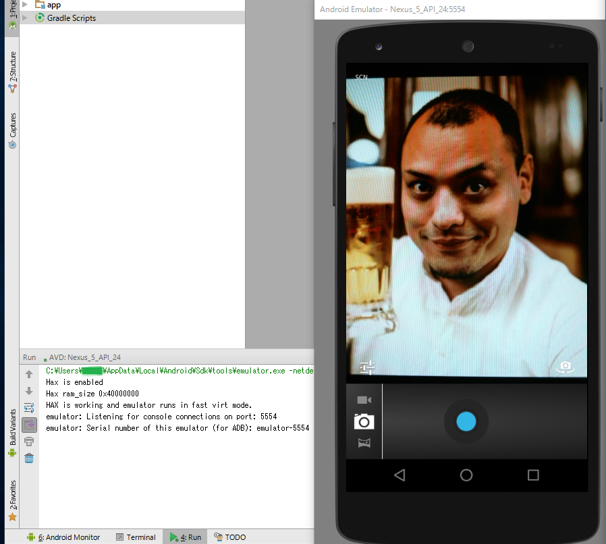Image resolution: width=606 pixels, height=544 pixels.
Task: Expand the app module tree node
Action: pos(25,5)
